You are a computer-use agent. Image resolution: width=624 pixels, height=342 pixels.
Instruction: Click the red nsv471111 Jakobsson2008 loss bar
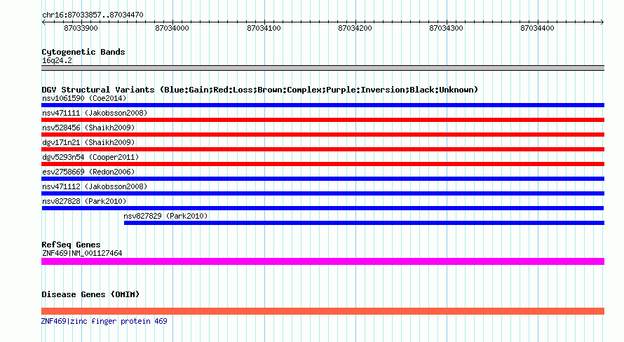click(x=323, y=120)
